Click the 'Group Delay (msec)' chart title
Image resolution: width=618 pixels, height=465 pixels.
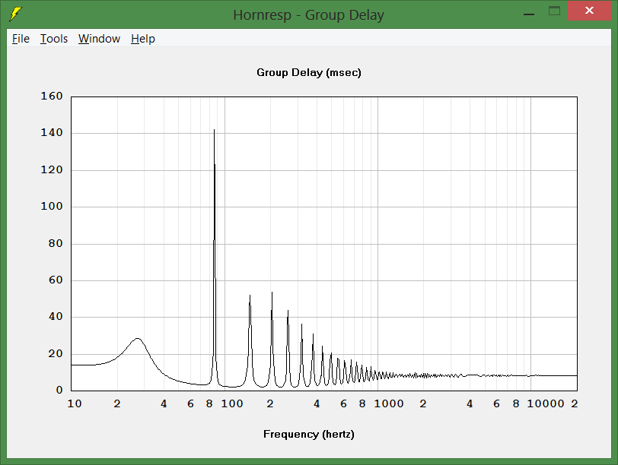coord(308,72)
